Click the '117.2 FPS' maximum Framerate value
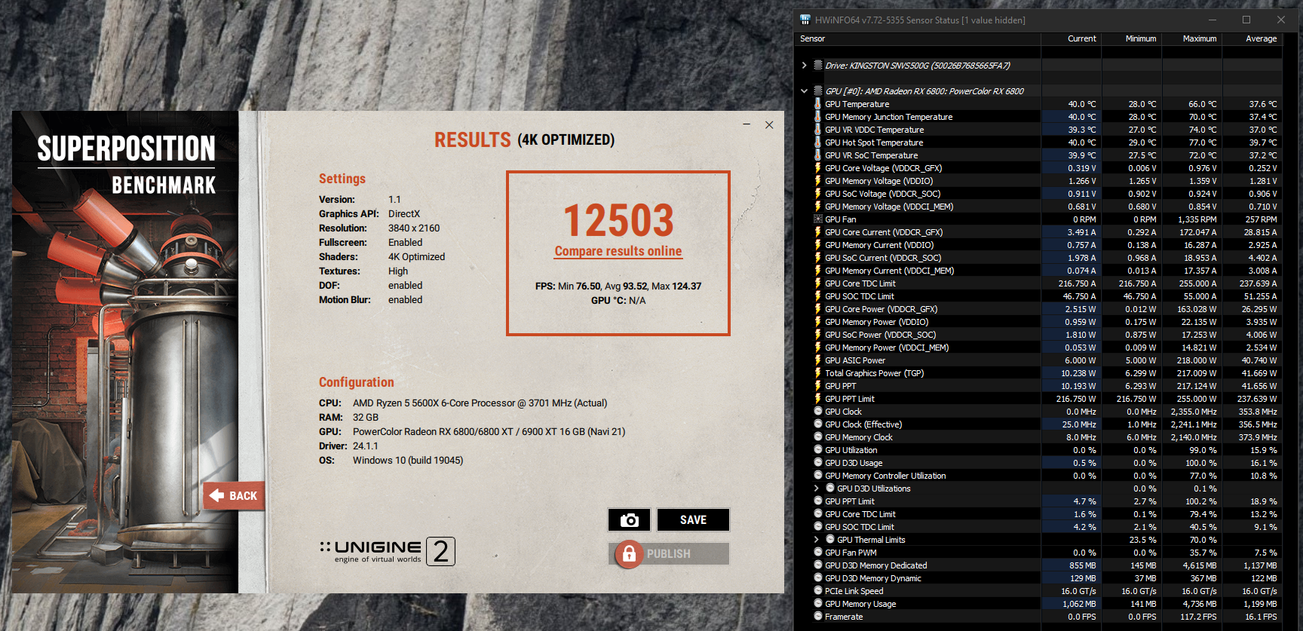Image resolution: width=1303 pixels, height=631 pixels. click(x=1198, y=617)
